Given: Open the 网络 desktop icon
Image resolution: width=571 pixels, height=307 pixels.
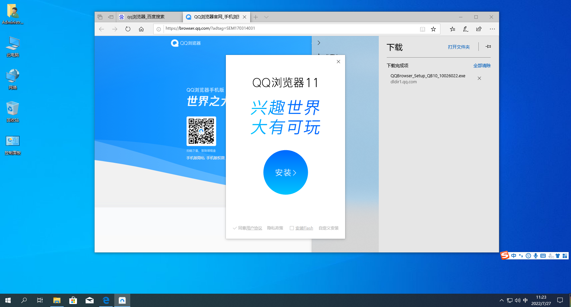Looking at the screenshot, I should [x=13, y=79].
